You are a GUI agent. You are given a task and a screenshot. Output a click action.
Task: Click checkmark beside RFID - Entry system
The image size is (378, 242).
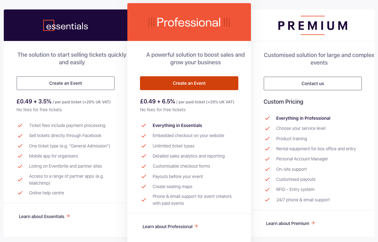267,189
